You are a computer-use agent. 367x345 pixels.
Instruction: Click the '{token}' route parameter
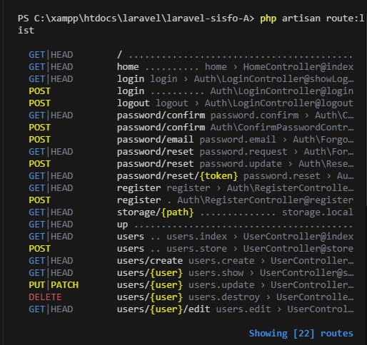click(218, 176)
